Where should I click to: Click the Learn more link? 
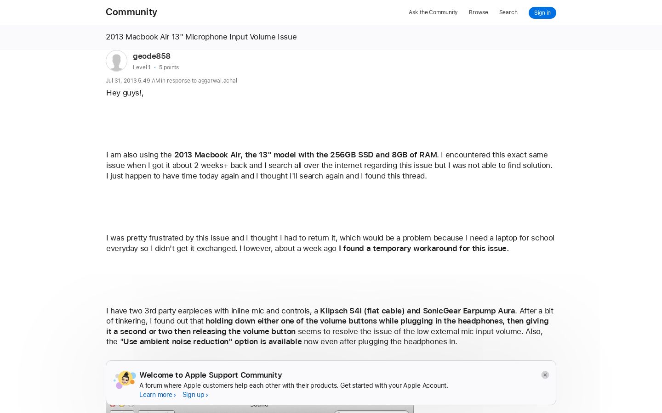pyautogui.click(x=156, y=395)
